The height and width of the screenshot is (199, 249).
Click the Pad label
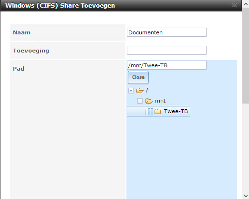tap(19, 69)
